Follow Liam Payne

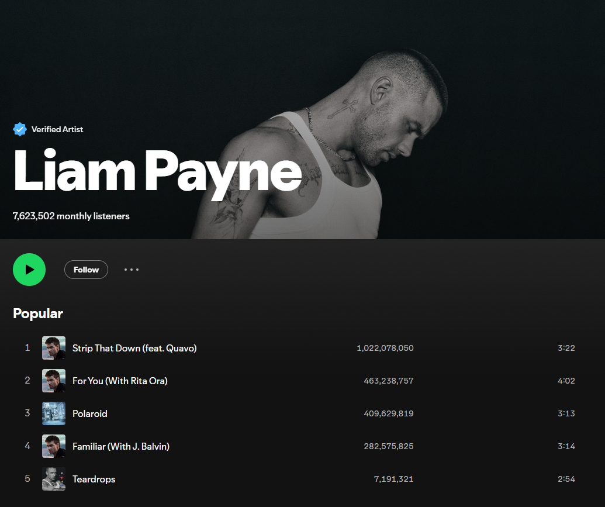click(86, 270)
